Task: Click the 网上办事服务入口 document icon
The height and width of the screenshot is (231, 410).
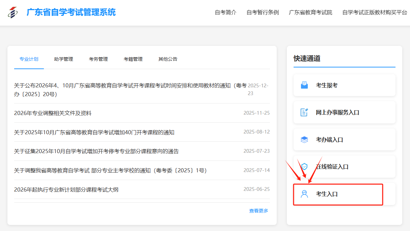Action: click(x=304, y=112)
